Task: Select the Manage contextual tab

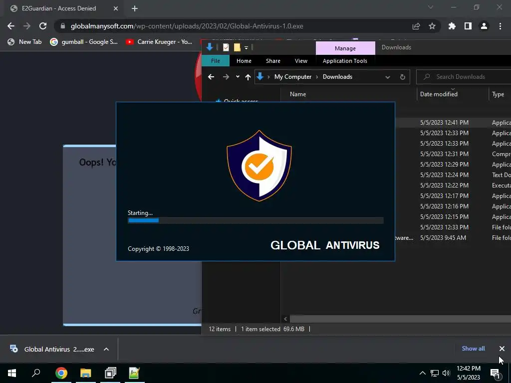Action: (x=345, y=48)
